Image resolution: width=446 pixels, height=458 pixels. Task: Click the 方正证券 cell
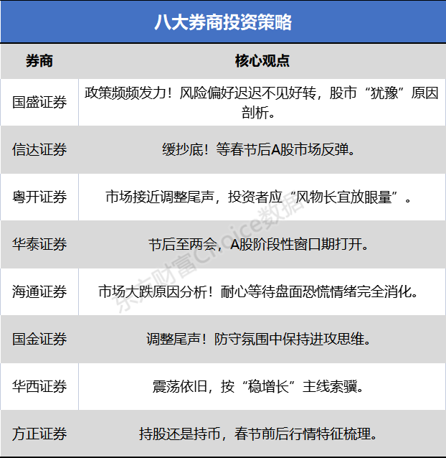point(39,434)
